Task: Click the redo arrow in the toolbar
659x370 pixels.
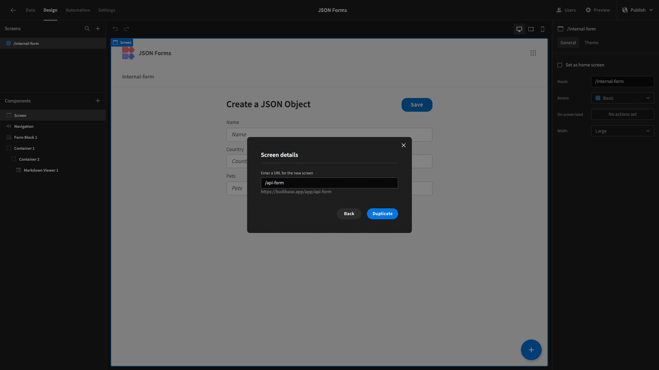Action: (127, 29)
